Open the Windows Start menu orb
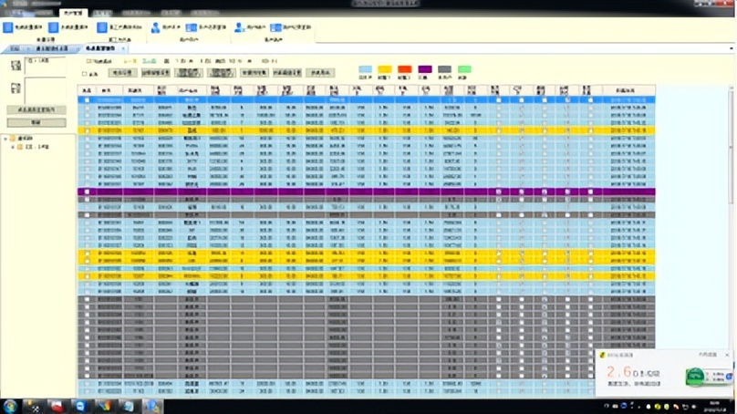This screenshot has width=737, height=414. 11,406
